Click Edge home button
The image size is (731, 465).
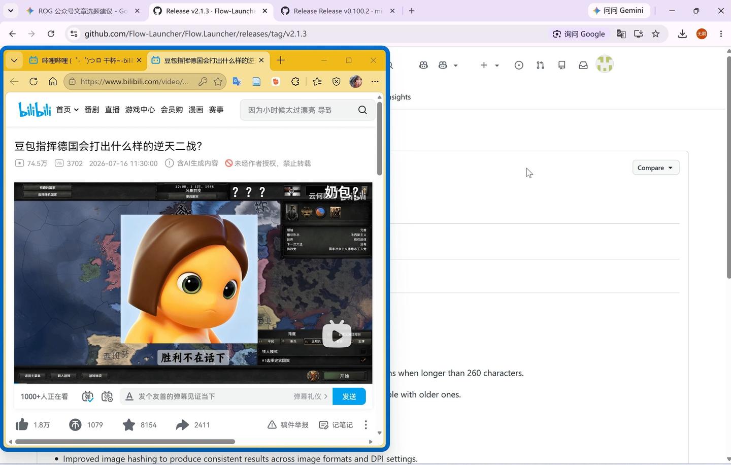point(53,81)
